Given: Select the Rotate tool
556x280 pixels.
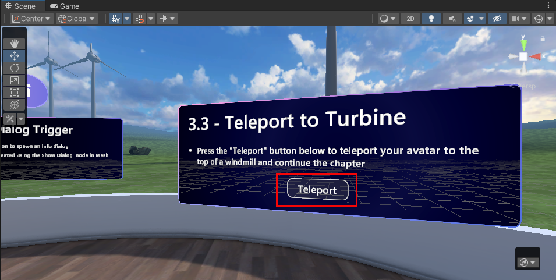Looking at the screenshot, I should click(15, 68).
